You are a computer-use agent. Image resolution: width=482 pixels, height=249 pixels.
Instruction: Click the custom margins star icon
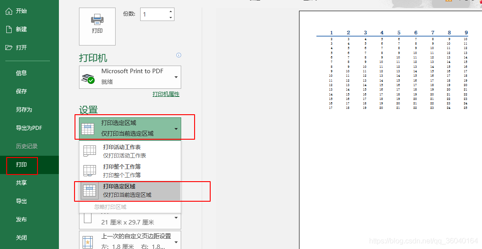(87, 241)
